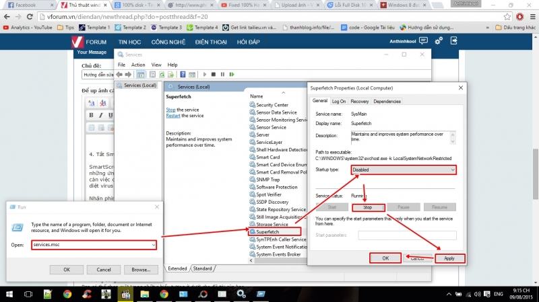Switch to the Log On tab

tap(338, 101)
